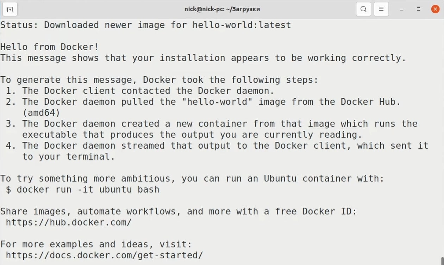Open the hamburger menu

coord(381,9)
